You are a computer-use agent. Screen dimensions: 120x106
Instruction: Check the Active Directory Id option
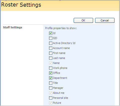pyautogui.click(x=51, y=43)
